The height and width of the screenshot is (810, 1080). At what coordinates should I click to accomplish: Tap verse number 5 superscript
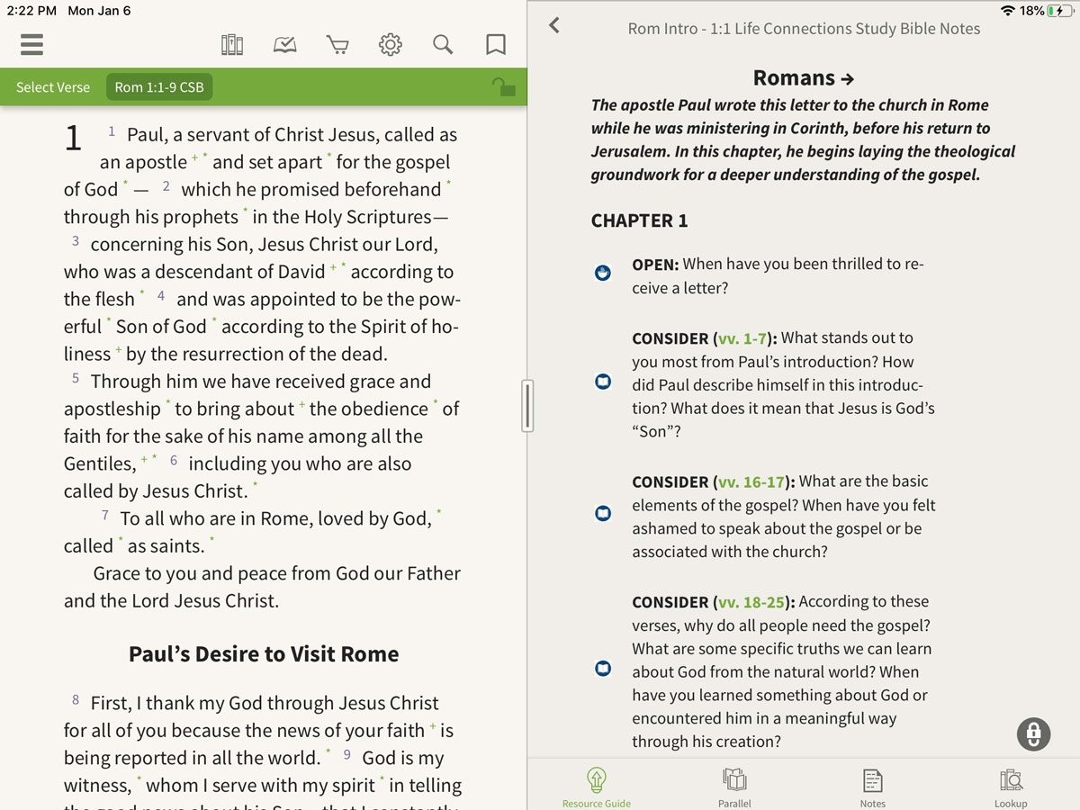76,378
